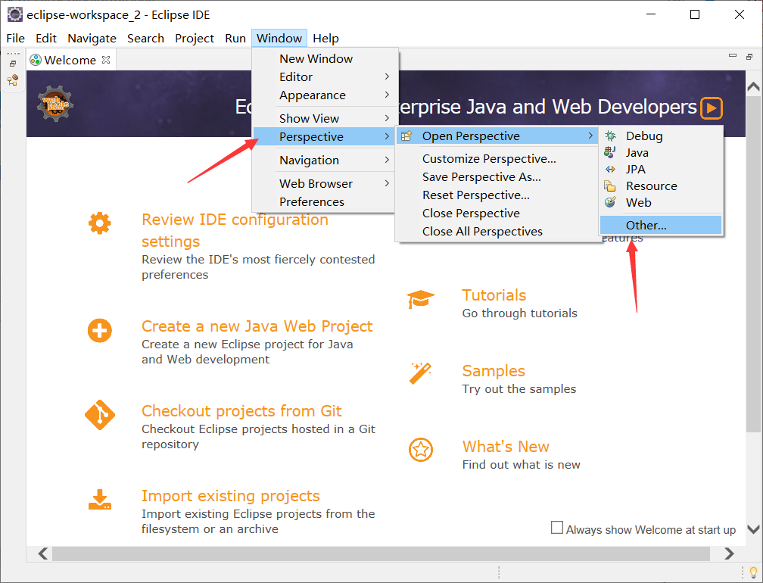Viewport: 763px width, 583px height.
Task: Click the restore icon in left trim
Action: pyautogui.click(x=13, y=64)
